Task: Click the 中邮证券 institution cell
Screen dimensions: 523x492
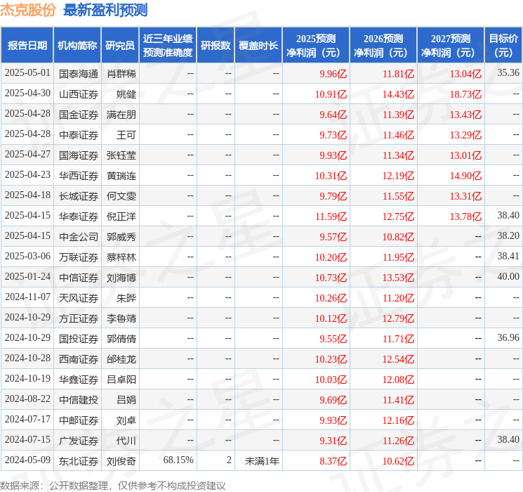Action: 79,420
